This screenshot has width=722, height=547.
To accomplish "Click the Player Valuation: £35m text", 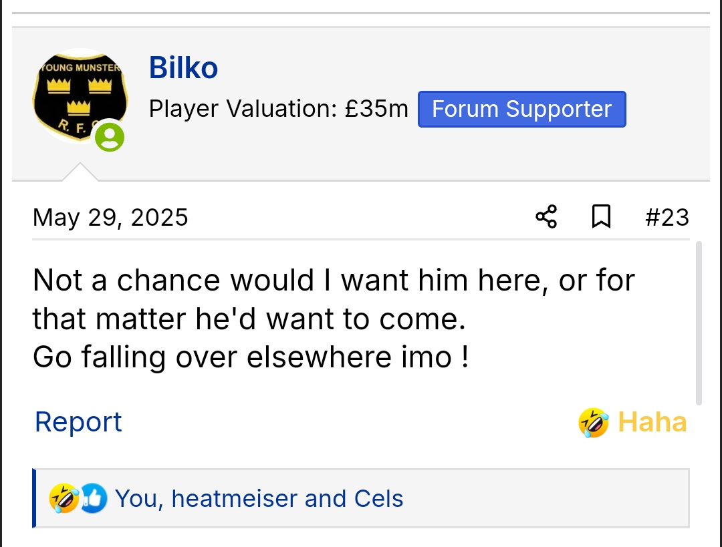I will click(278, 109).
